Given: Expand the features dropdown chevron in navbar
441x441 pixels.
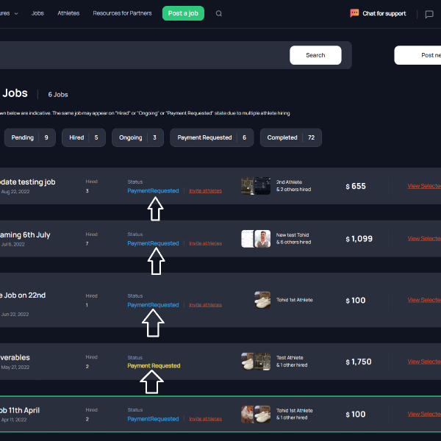Looking at the screenshot, I should (15, 13).
